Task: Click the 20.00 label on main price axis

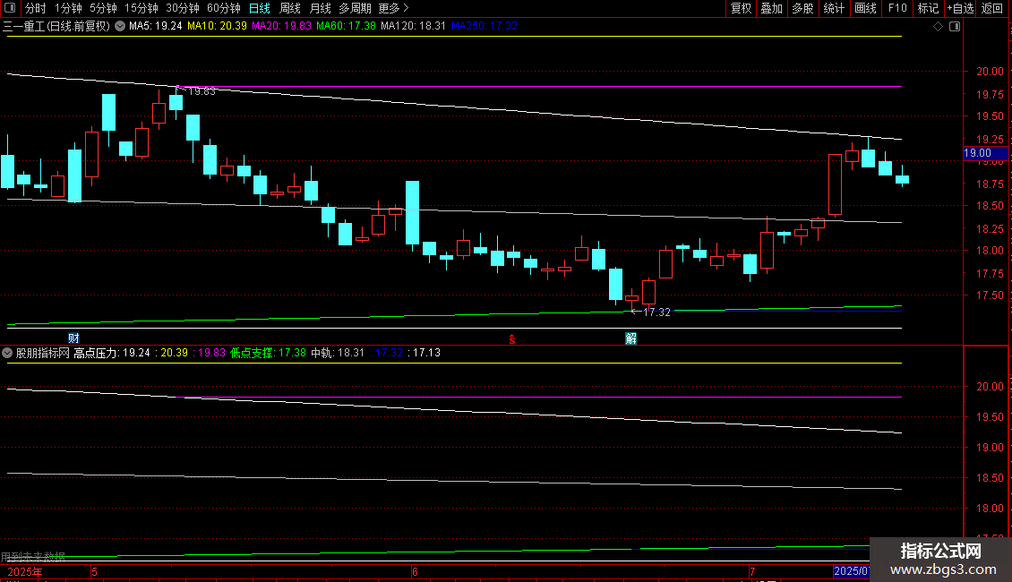Action: point(990,72)
